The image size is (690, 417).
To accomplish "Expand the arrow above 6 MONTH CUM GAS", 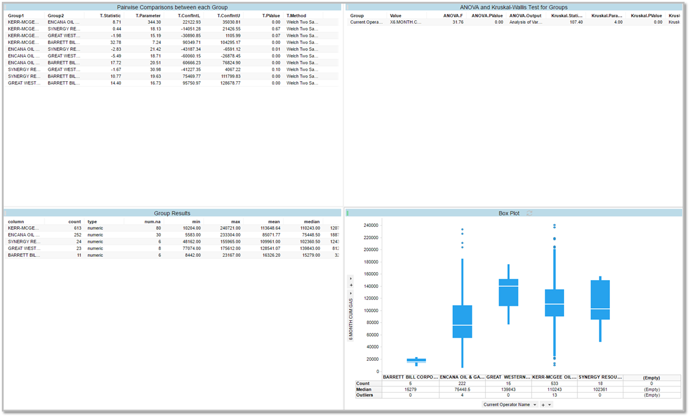I will 351,293.
